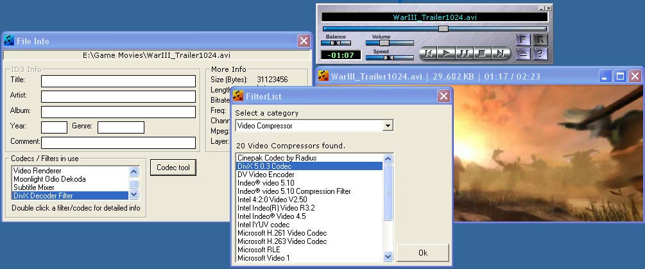
Task: Open help with the question mark button
Action: point(540,54)
